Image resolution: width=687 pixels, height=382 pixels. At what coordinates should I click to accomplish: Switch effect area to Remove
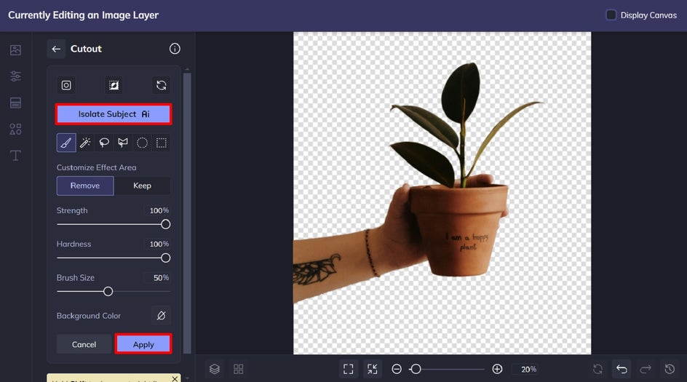coord(85,186)
